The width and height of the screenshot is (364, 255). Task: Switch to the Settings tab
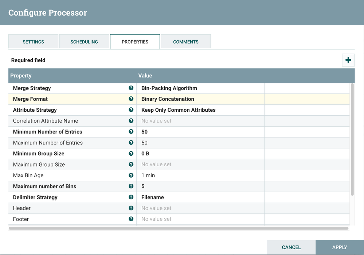click(x=33, y=42)
